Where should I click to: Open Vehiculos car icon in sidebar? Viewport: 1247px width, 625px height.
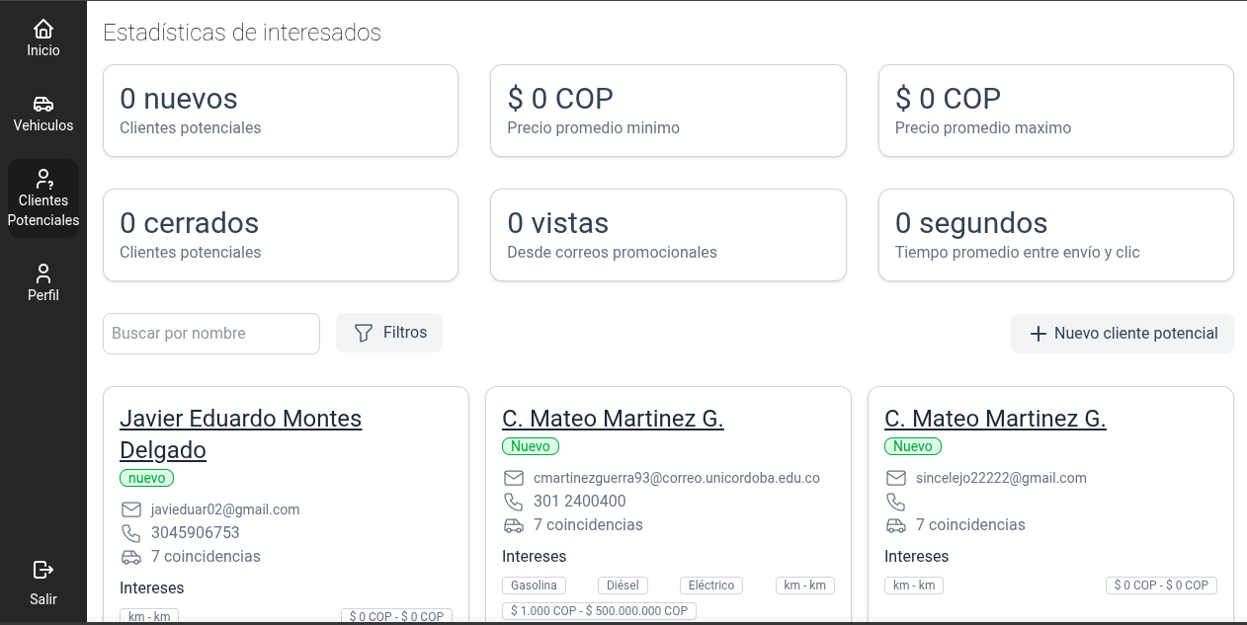point(43,104)
